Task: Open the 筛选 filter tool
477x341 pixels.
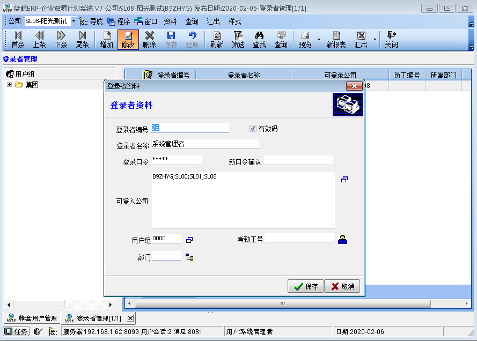Action: point(238,40)
